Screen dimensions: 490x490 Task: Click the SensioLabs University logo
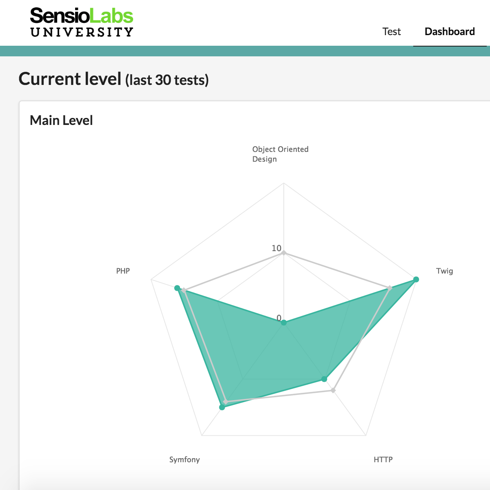coord(82,23)
